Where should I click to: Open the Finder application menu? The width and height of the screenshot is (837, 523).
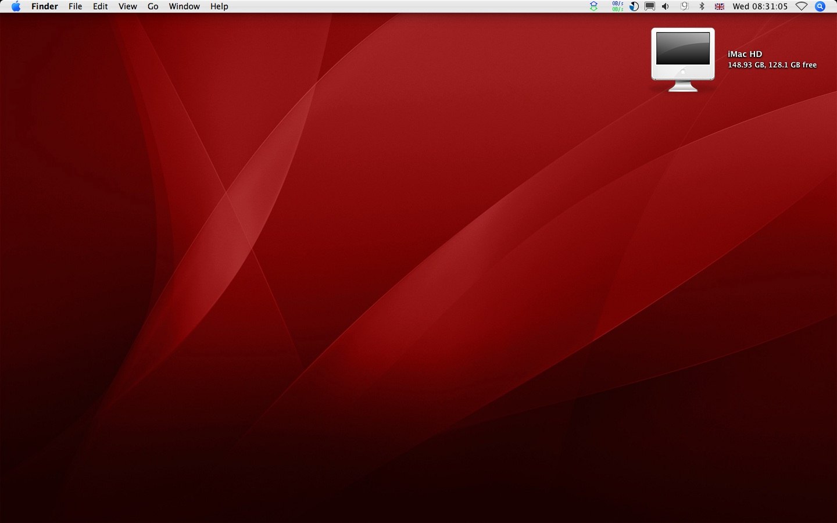45,6
